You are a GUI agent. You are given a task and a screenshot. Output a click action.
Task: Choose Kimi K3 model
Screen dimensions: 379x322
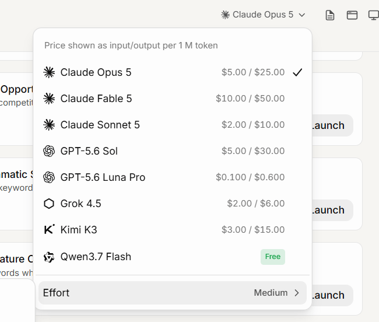[x=173, y=230]
